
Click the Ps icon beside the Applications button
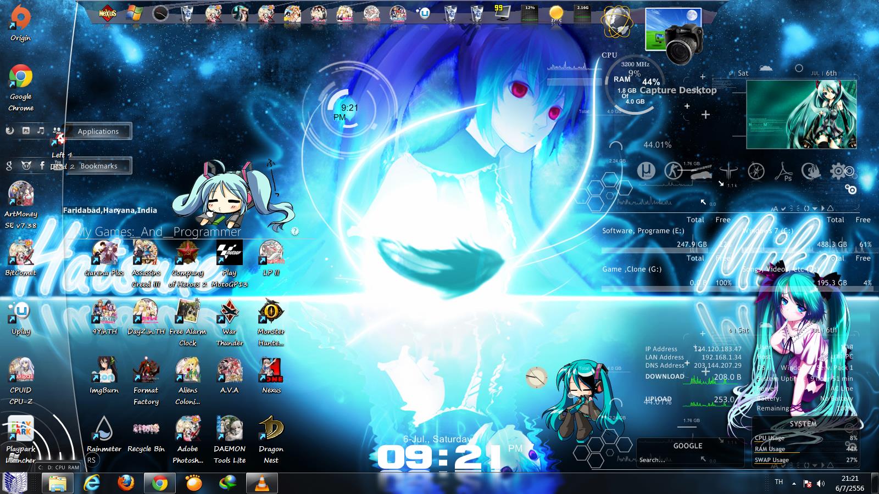pyautogui.click(x=26, y=131)
